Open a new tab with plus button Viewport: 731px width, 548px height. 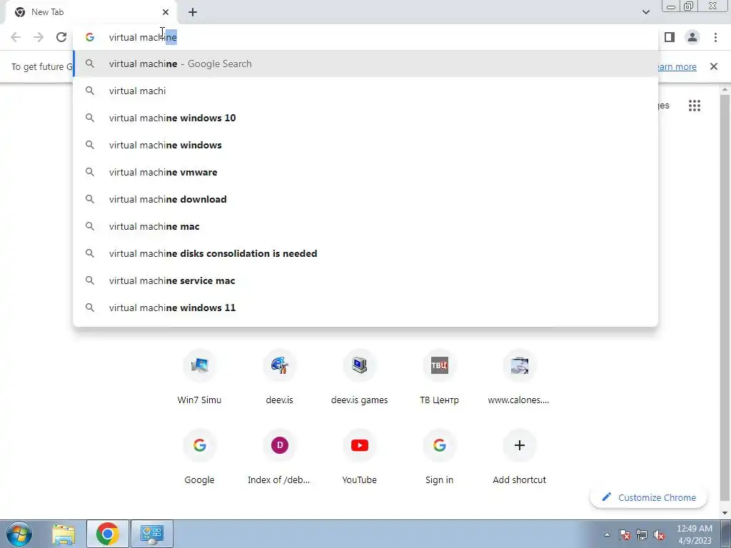(193, 12)
